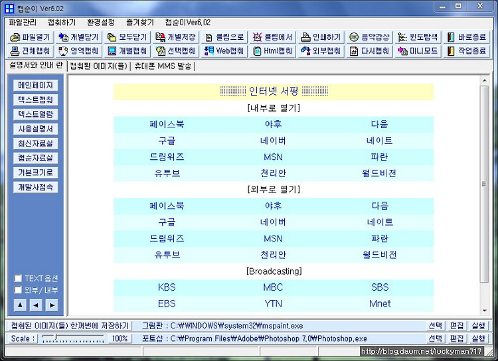The height and width of the screenshot is (361, 498).
Task: Click 실행 button in 그림판 row
Action: pyautogui.click(x=478, y=326)
